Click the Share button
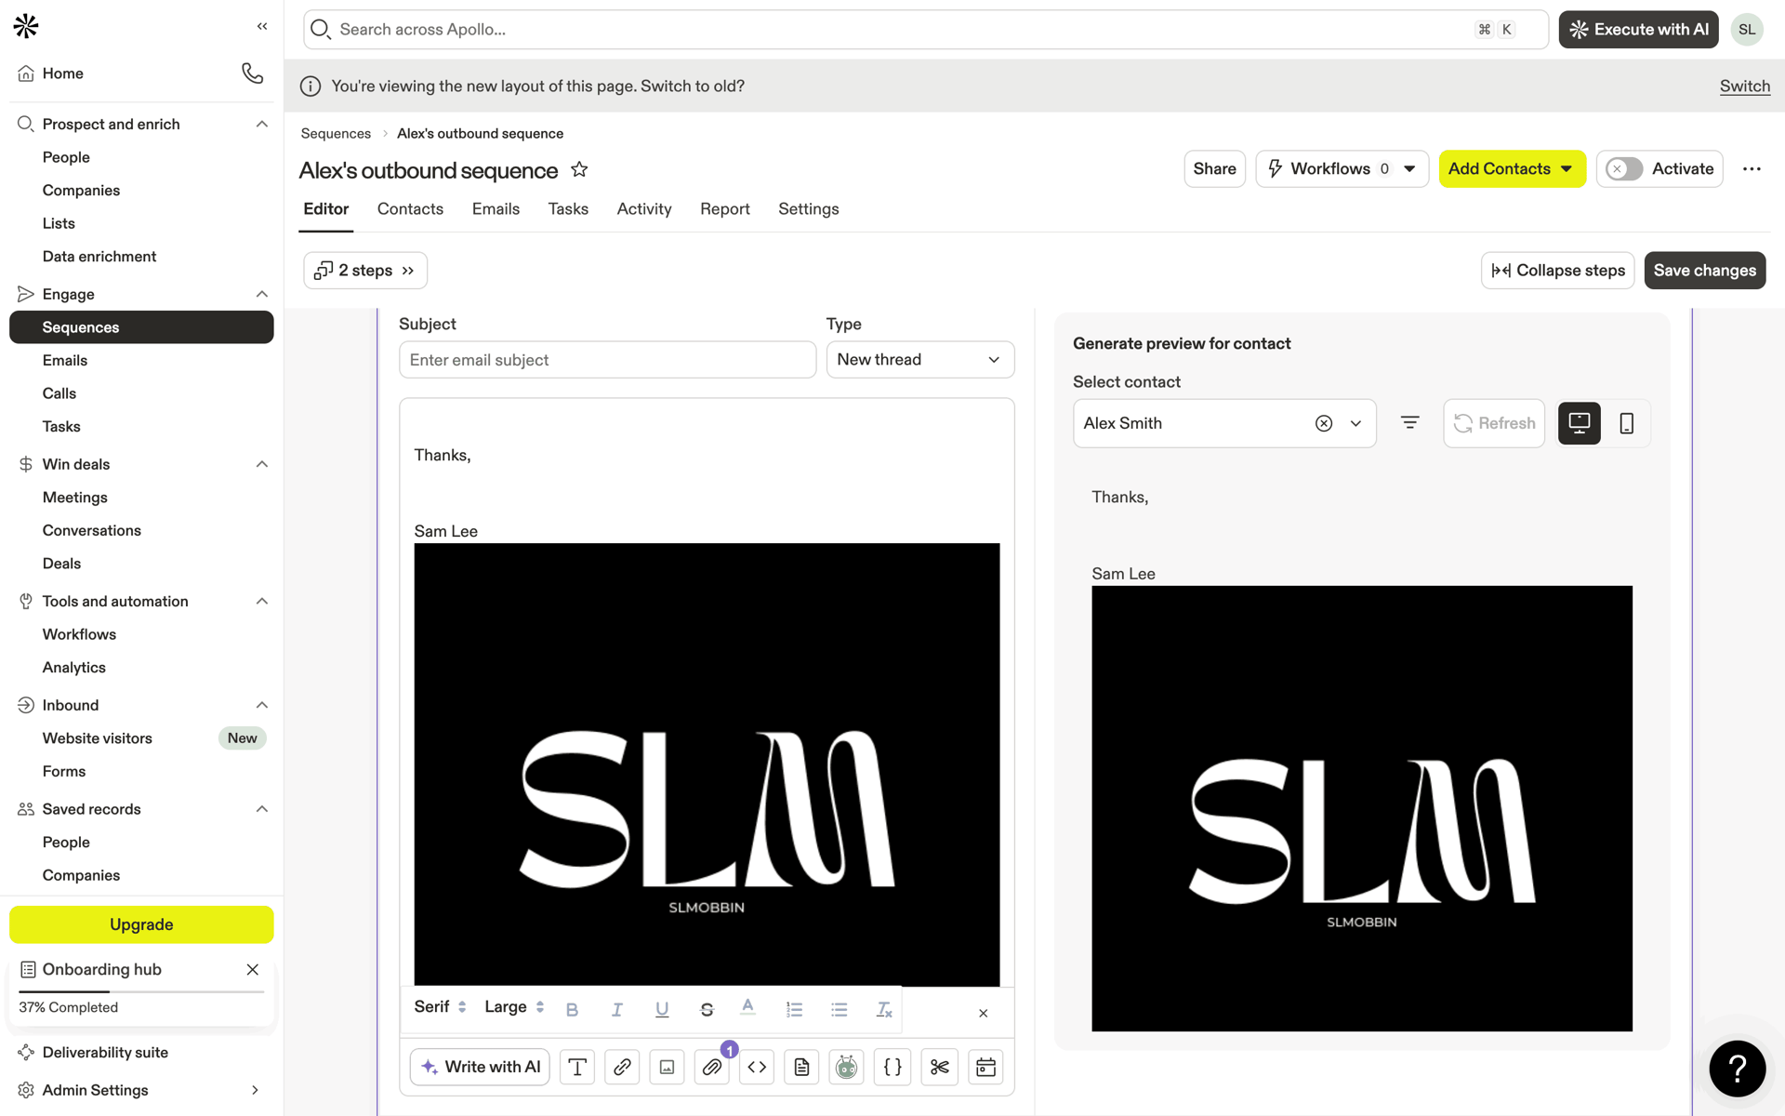The height and width of the screenshot is (1116, 1785). pos(1214,169)
